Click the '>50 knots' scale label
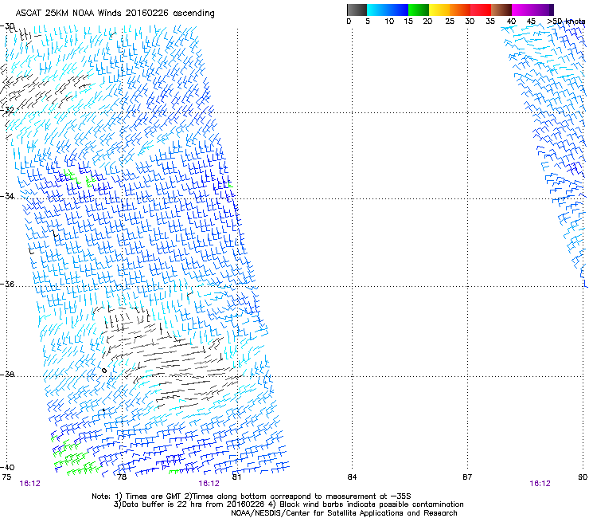 pos(566,22)
